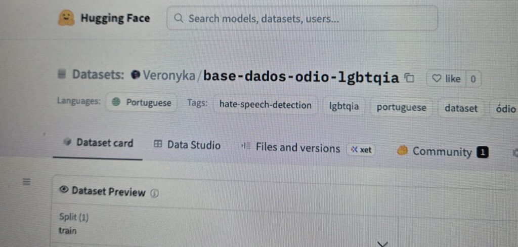Toggle the table of contents hamburger icon

pyautogui.click(x=27, y=182)
